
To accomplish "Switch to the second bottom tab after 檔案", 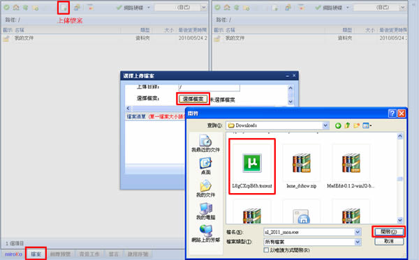I will click(x=60, y=254).
